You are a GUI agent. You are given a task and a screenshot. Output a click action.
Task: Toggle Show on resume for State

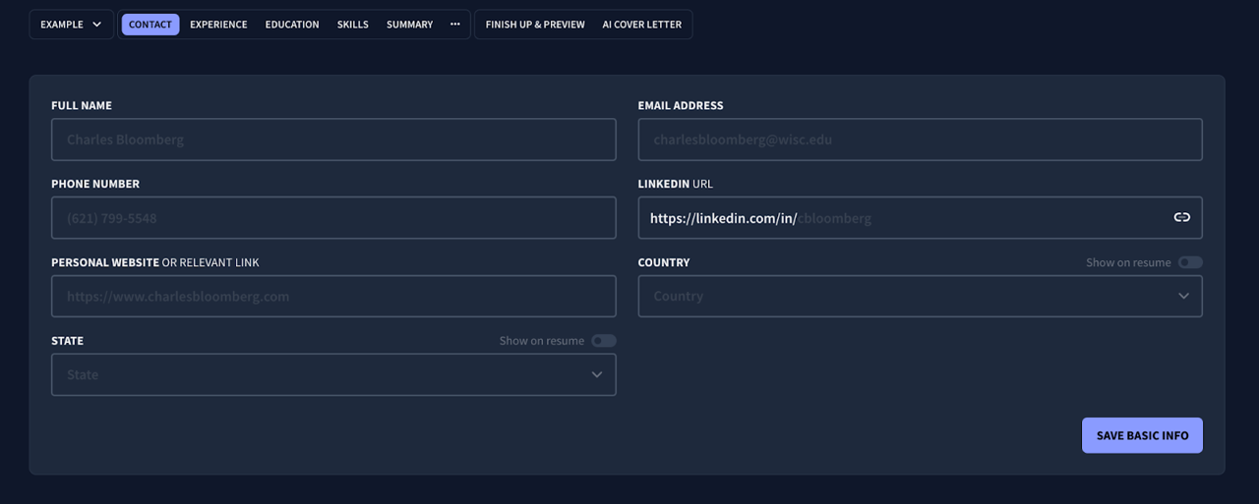[604, 341]
